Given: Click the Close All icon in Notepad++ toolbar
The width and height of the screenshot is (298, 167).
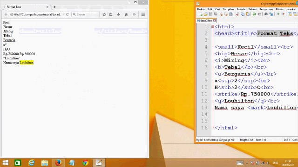Looking at the screenshot, I should pos(225,14).
